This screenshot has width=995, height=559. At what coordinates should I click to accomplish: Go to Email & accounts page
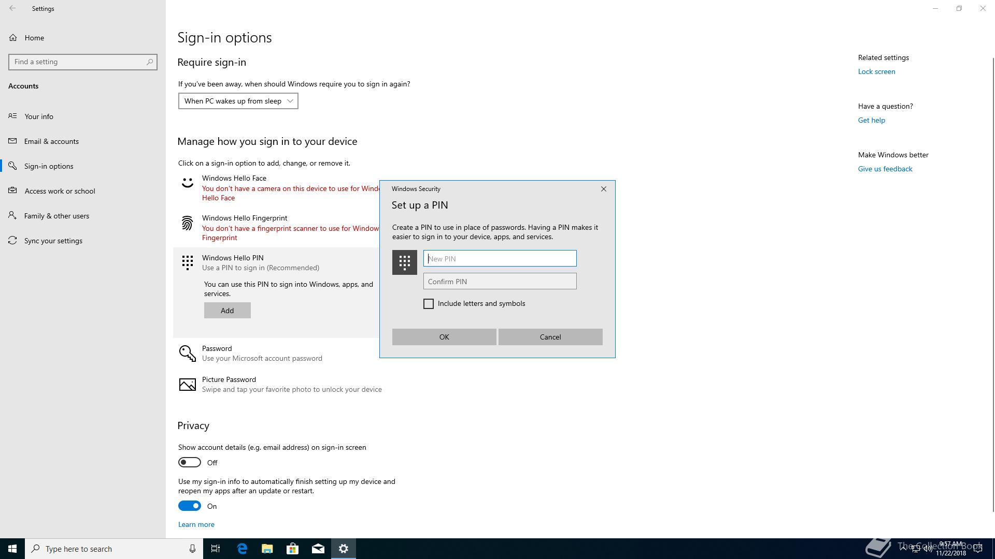point(83,141)
